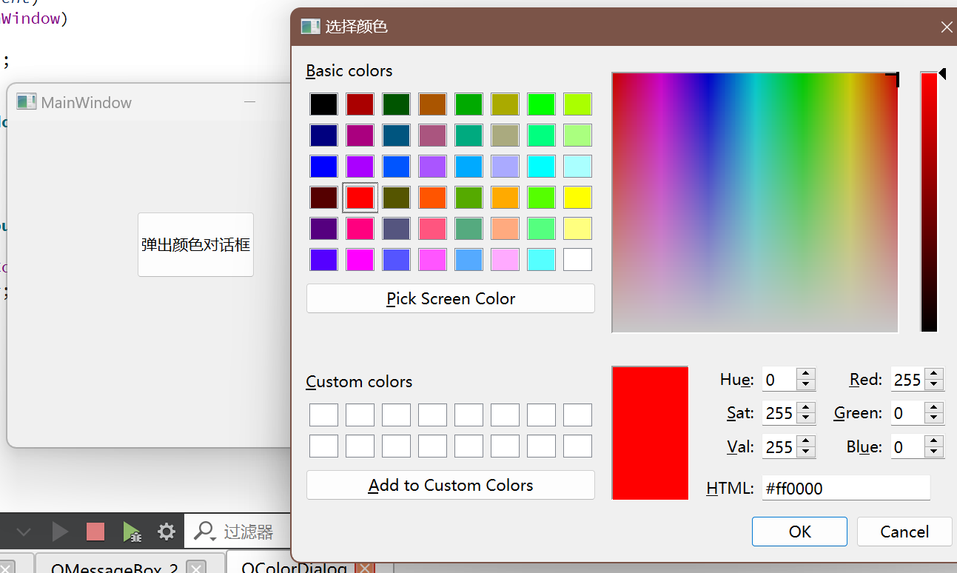Click the magnifier icon in filter box
This screenshot has height=573, width=957.
click(x=204, y=532)
